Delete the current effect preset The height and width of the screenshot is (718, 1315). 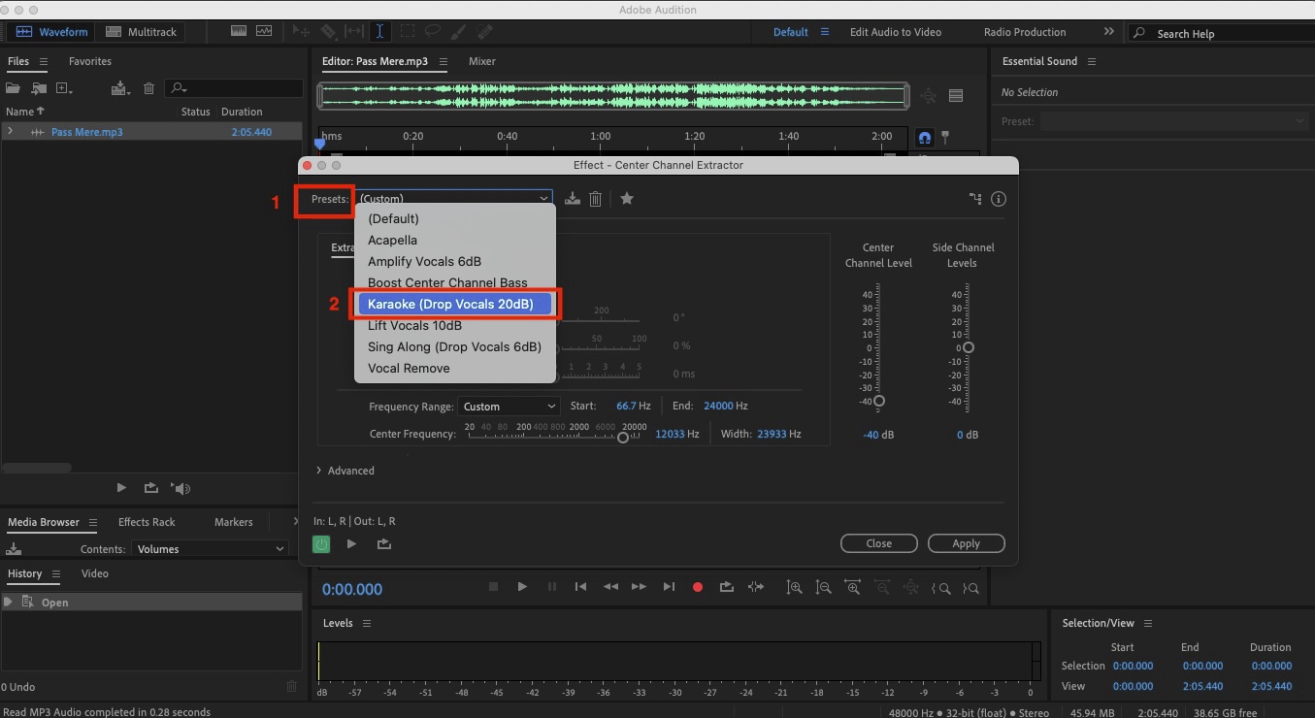[596, 198]
